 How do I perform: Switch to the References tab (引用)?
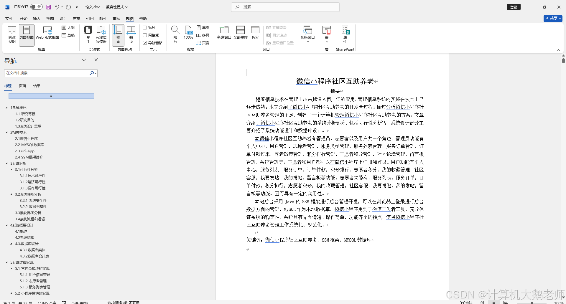pos(90,19)
